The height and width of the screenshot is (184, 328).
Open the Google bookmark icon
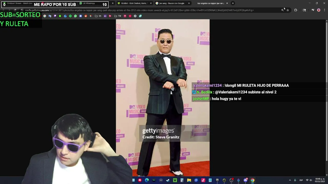click(45, 16)
